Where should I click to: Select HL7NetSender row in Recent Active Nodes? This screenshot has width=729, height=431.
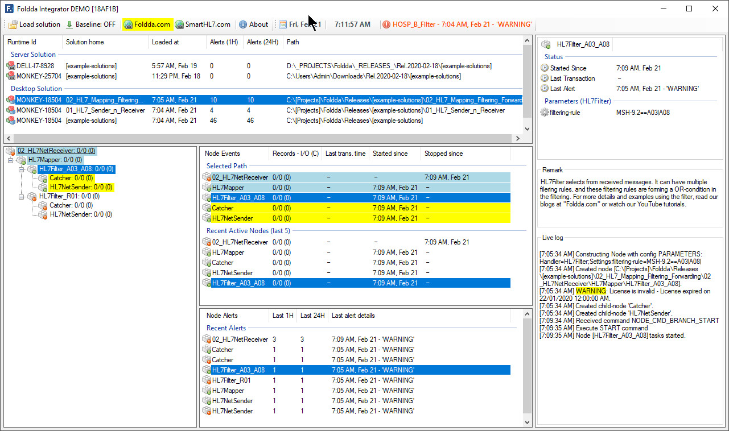356,273
